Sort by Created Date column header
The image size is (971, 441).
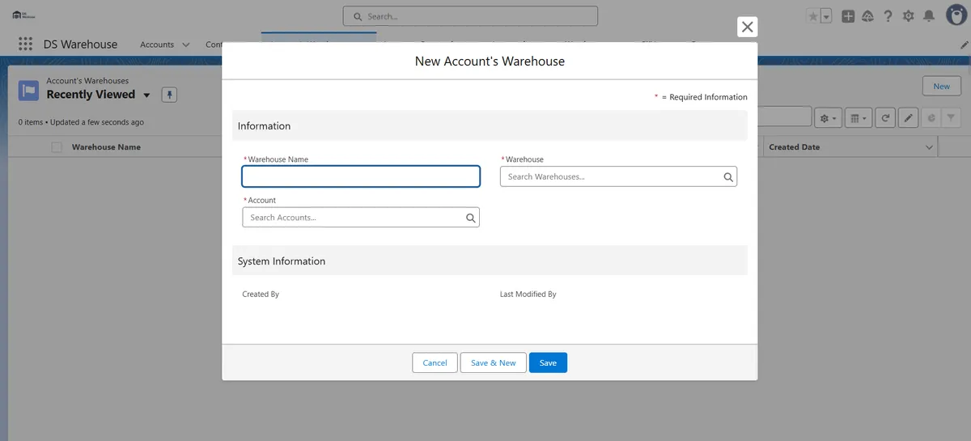794,147
